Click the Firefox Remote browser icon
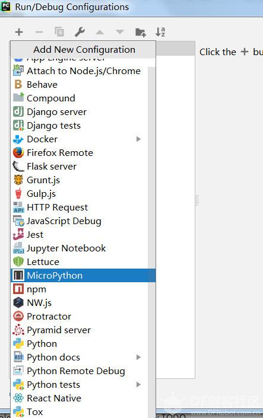Image resolution: width=263 pixels, height=418 pixels. (x=18, y=153)
